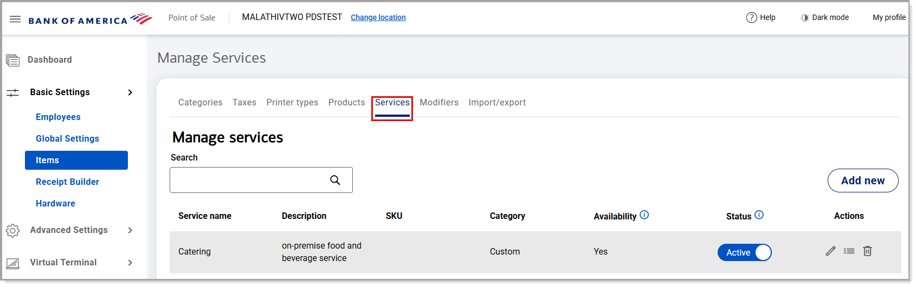Click the Point of Sale text
The image size is (916, 287).
point(192,17)
